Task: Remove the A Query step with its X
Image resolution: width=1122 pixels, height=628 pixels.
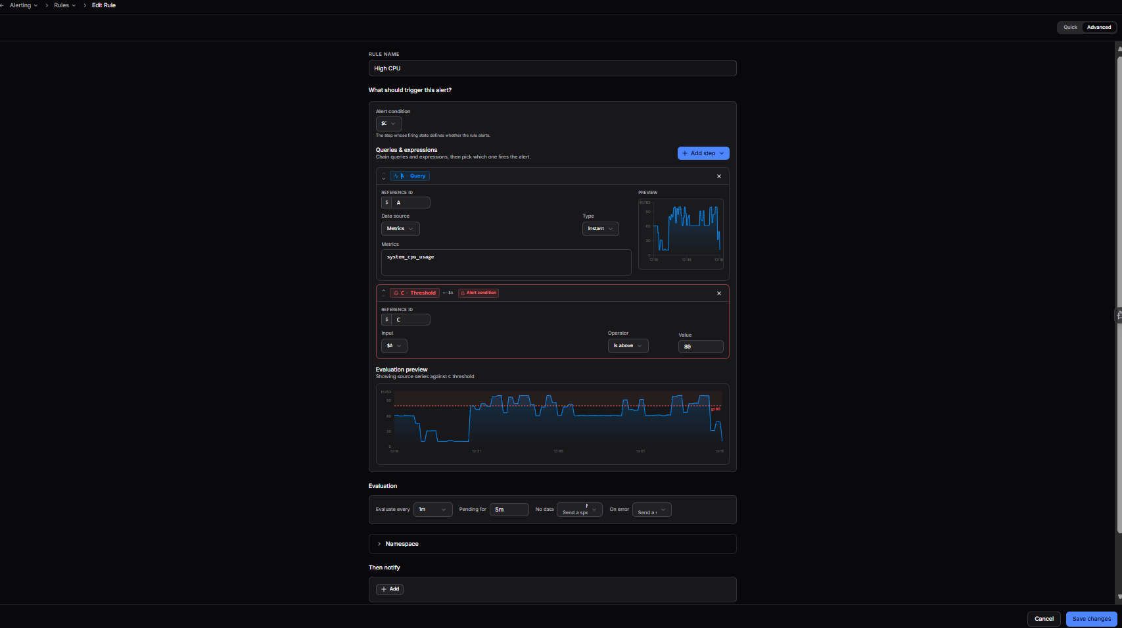Action: tap(719, 176)
